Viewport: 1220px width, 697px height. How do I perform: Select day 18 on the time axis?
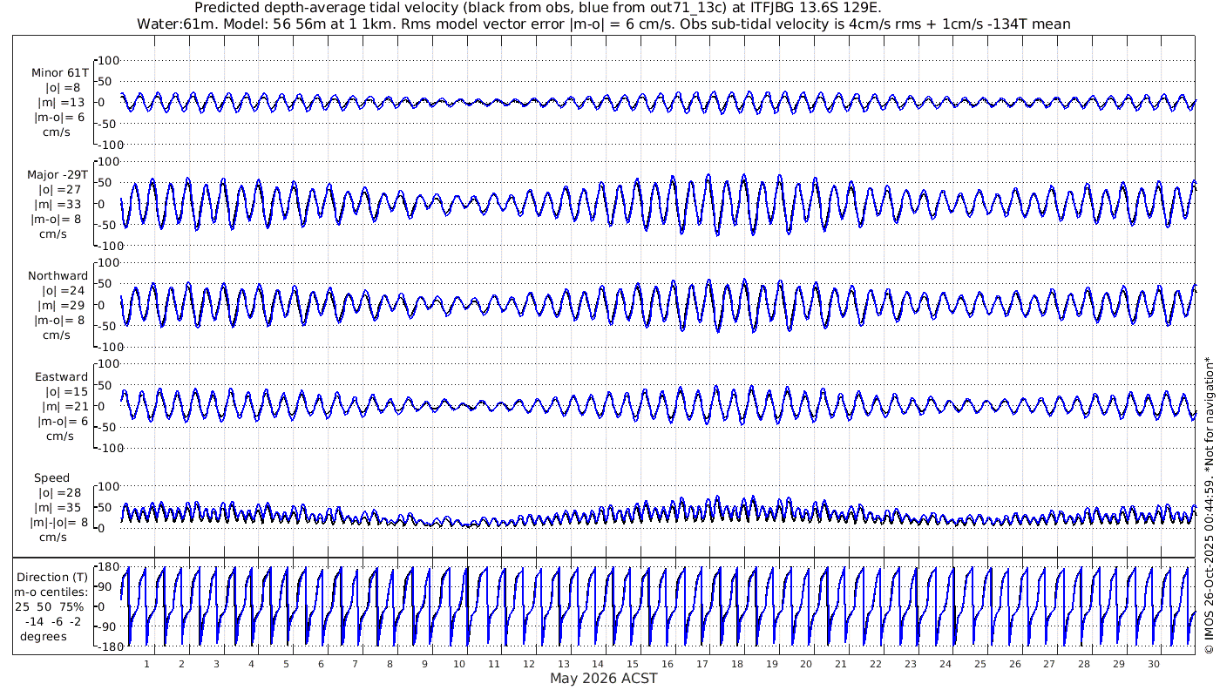pos(737,664)
